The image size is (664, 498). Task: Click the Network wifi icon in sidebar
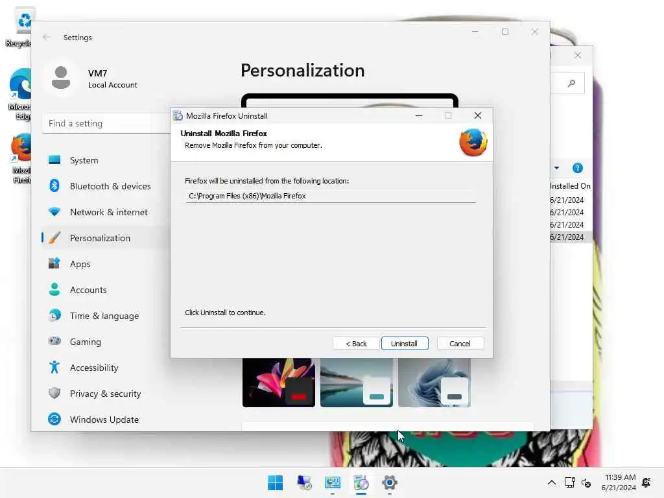pos(54,211)
